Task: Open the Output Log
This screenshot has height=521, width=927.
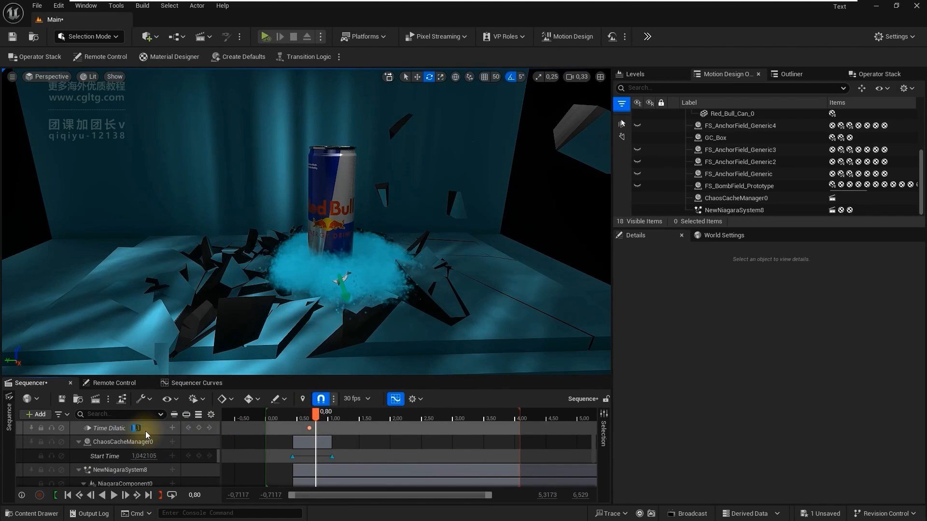Action: point(89,514)
